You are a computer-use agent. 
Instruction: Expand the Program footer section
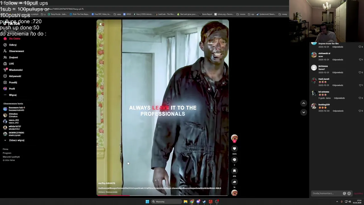(7, 153)
